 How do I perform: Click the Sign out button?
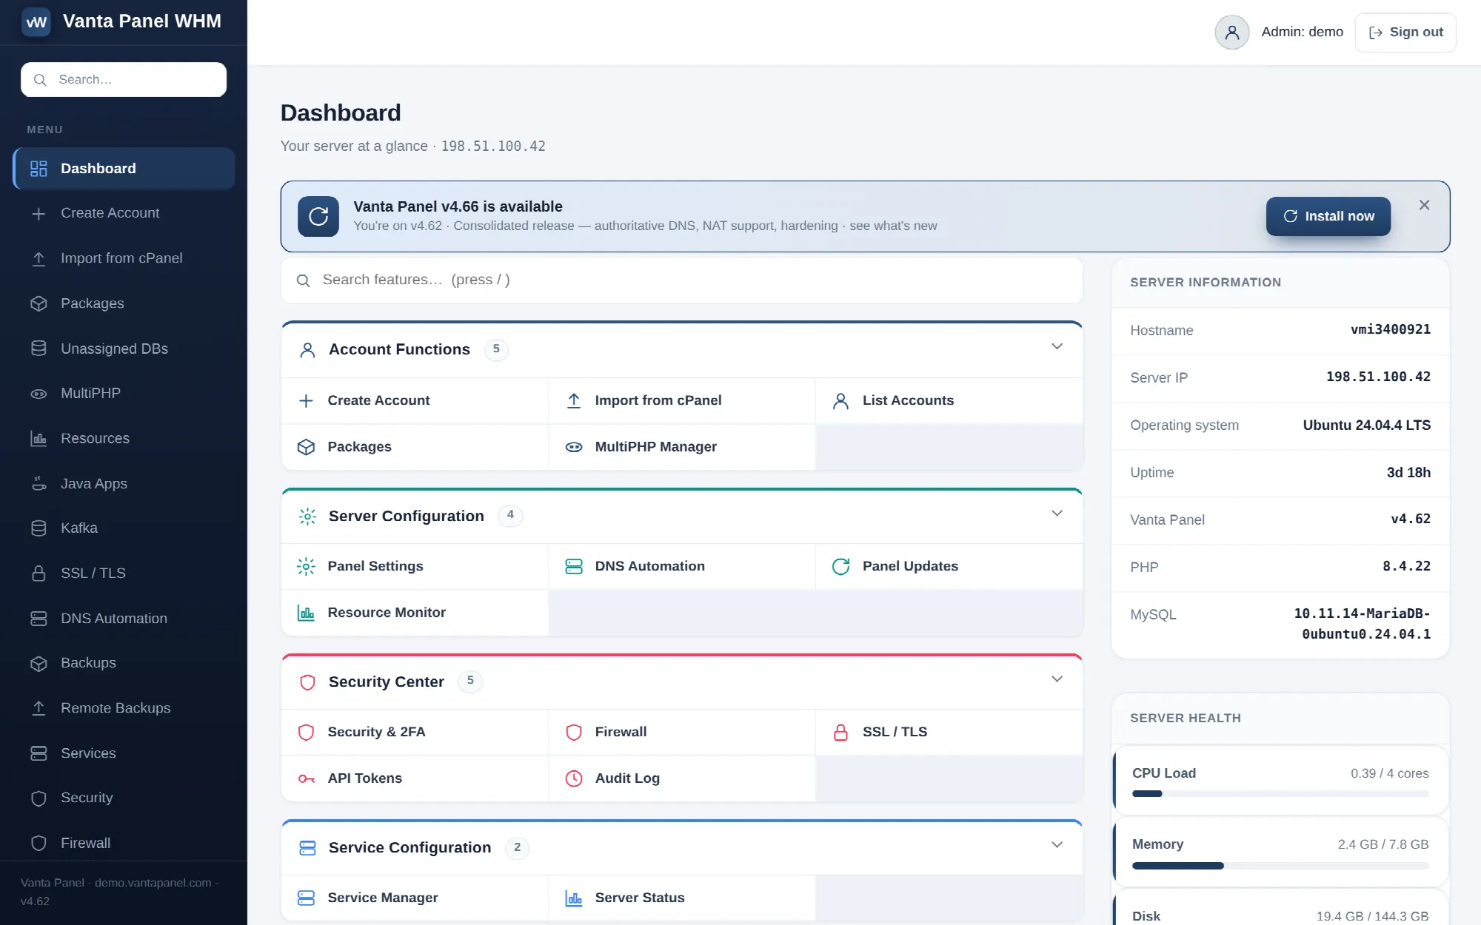tap(1405, 33)
